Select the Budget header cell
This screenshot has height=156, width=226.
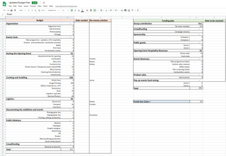(40, 20)
